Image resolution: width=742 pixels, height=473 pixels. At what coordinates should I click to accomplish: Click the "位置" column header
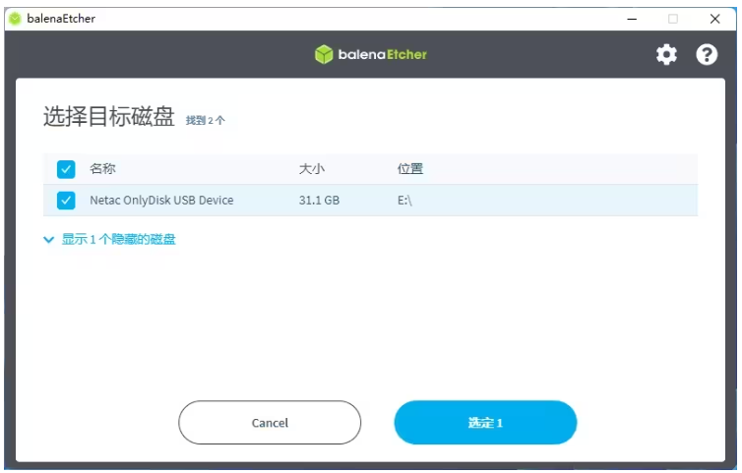click(x=410, y=169)
